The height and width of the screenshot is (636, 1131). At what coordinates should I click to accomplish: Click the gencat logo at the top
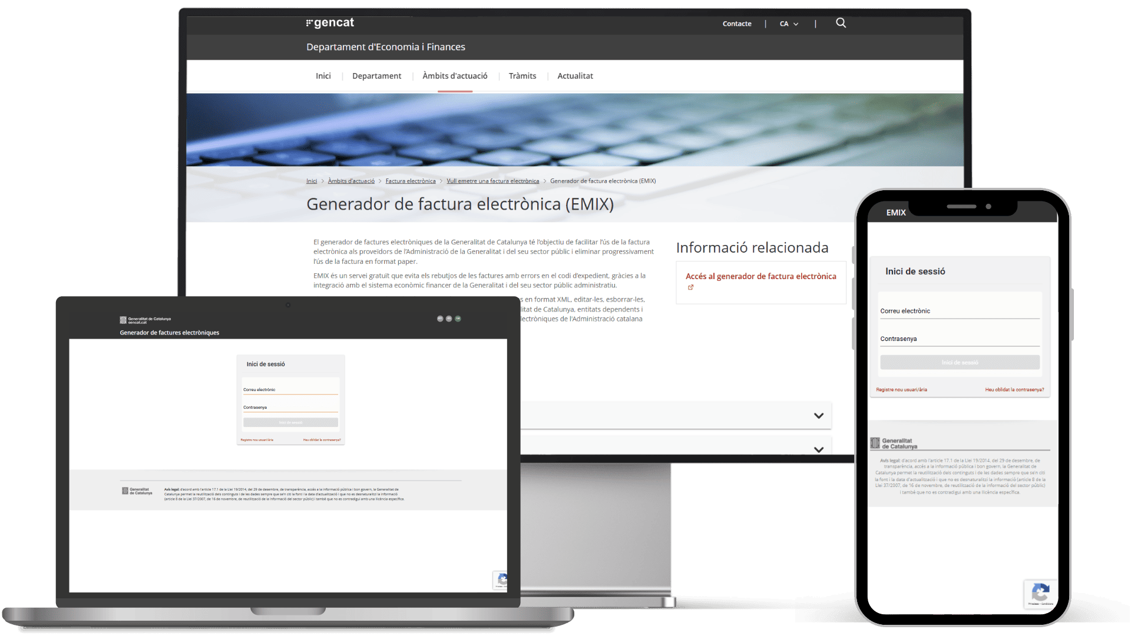[x=330, y=22]
